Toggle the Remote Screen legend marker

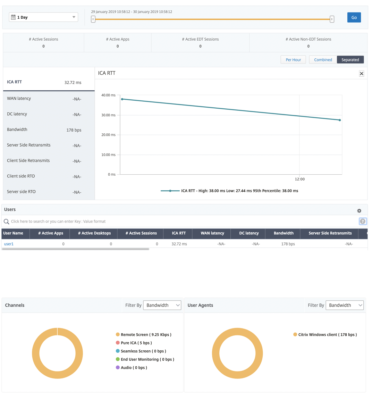[118, 334]
